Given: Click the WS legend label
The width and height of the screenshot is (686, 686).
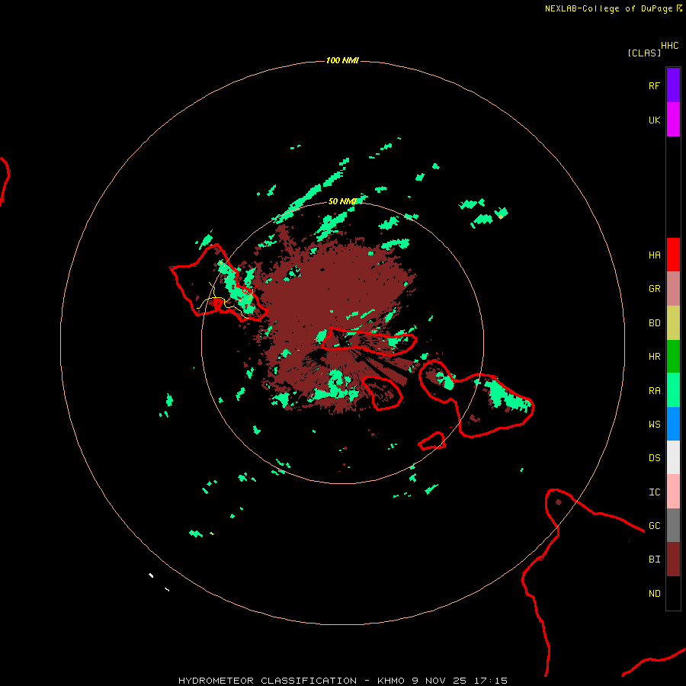Looking at the screenshot, I should (654, 425).
